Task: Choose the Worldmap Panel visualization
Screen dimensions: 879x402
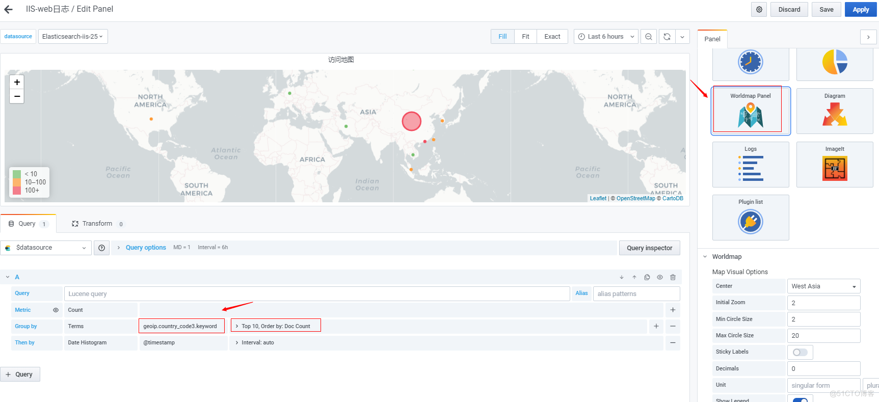Action: point(751,111)
